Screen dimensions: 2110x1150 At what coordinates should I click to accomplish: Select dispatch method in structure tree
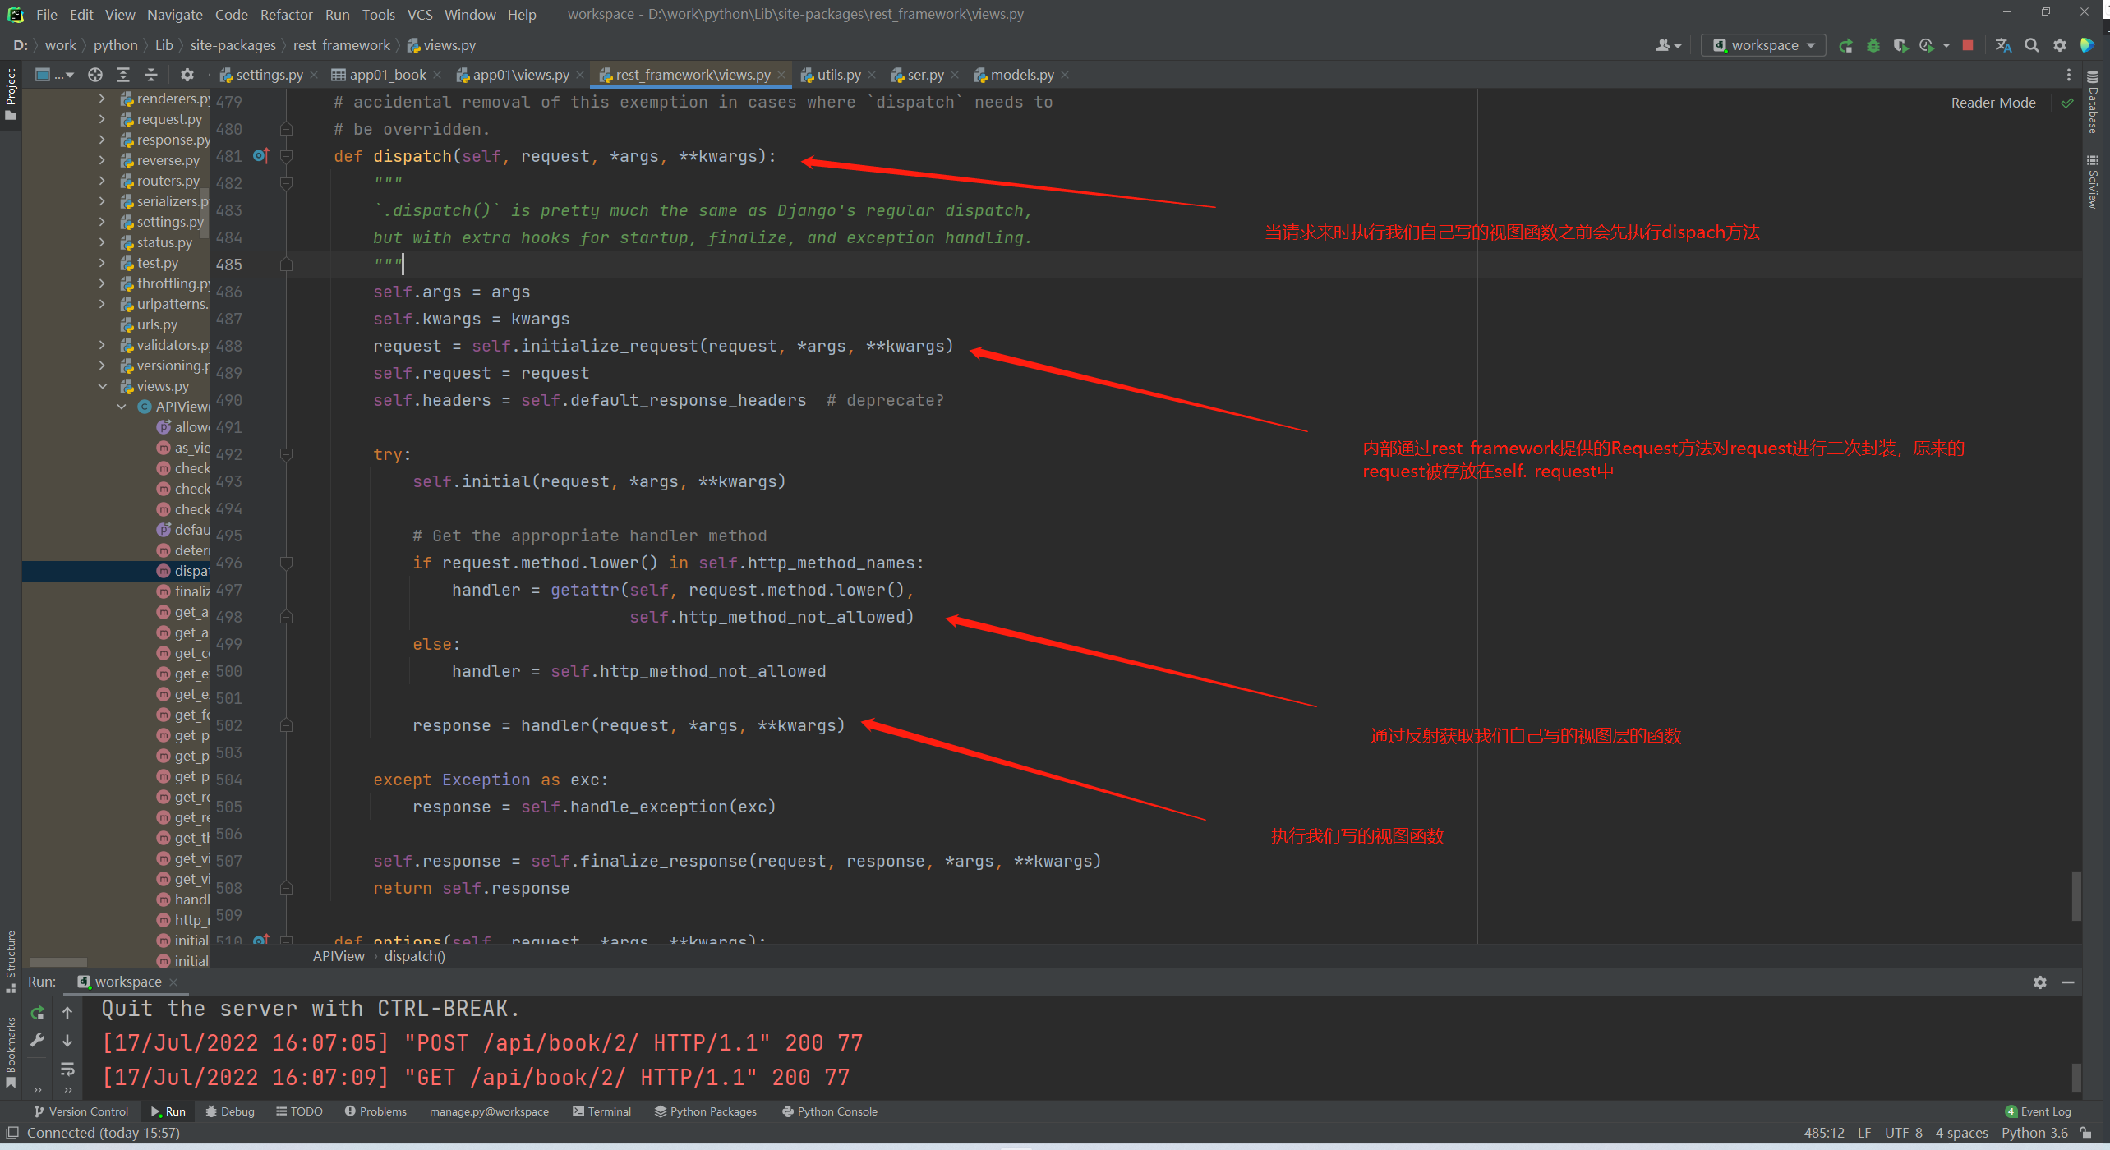(x=191, y=571)
